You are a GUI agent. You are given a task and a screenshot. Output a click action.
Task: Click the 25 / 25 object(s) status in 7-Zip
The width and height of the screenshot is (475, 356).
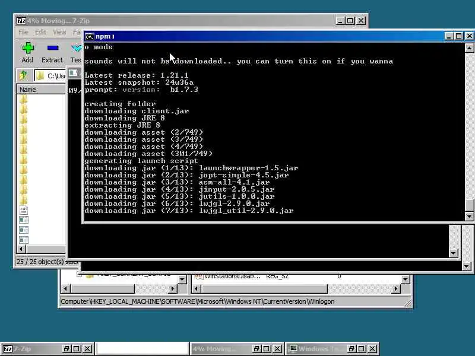(47, 262)
